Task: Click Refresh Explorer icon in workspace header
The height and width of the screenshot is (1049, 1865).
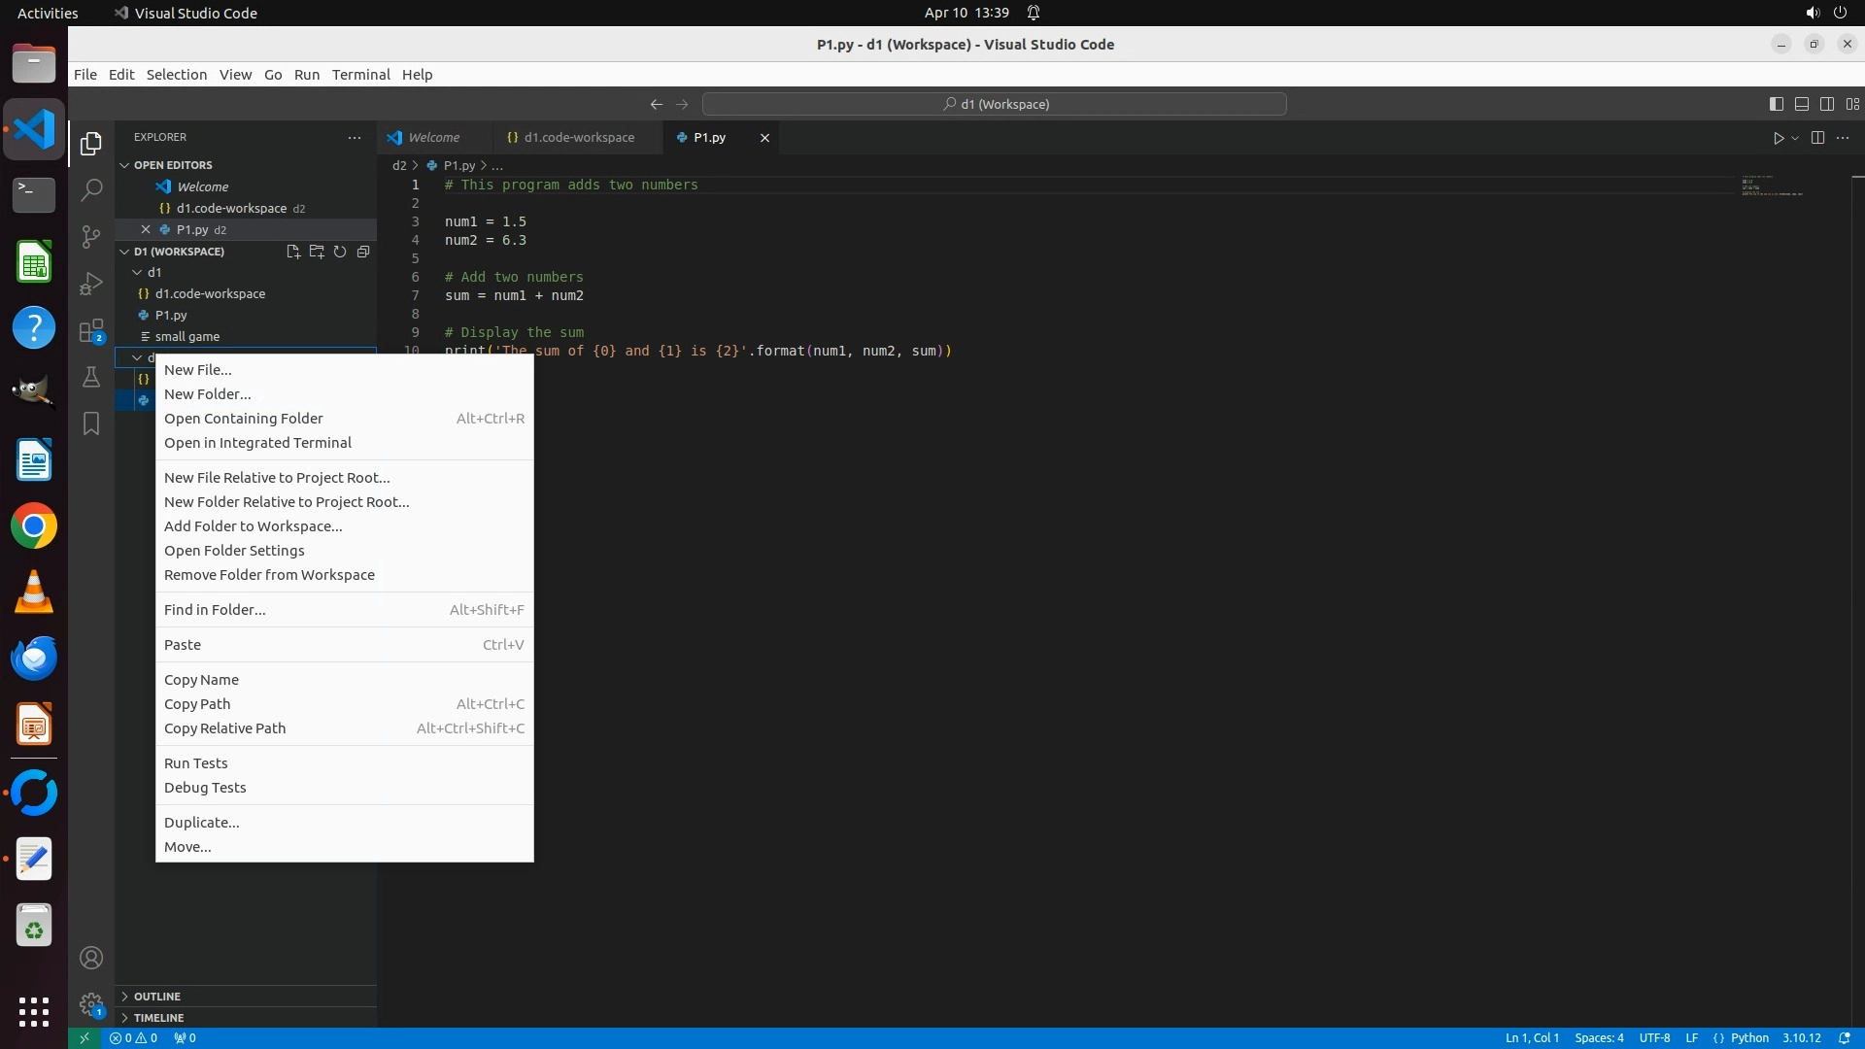Action: [x=340, y=252]
